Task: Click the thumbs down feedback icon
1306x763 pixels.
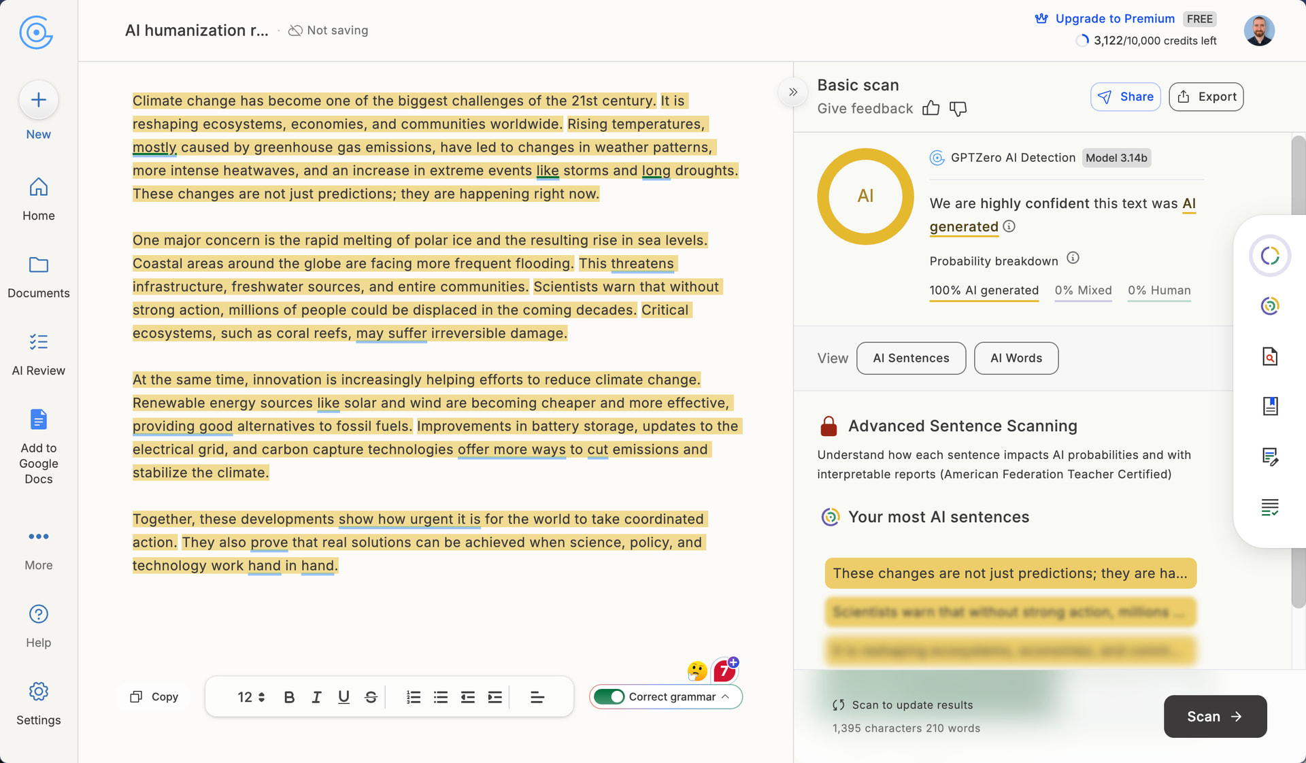Action: (x=958, y=109)
